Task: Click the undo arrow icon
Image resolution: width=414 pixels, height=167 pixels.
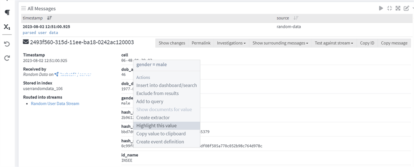Action: (7, 44)
